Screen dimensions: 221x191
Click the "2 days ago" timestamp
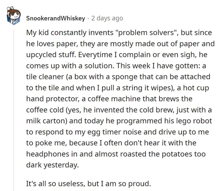(107, 18)
